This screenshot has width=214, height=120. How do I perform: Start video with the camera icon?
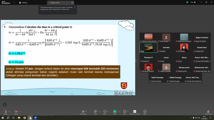16,111
